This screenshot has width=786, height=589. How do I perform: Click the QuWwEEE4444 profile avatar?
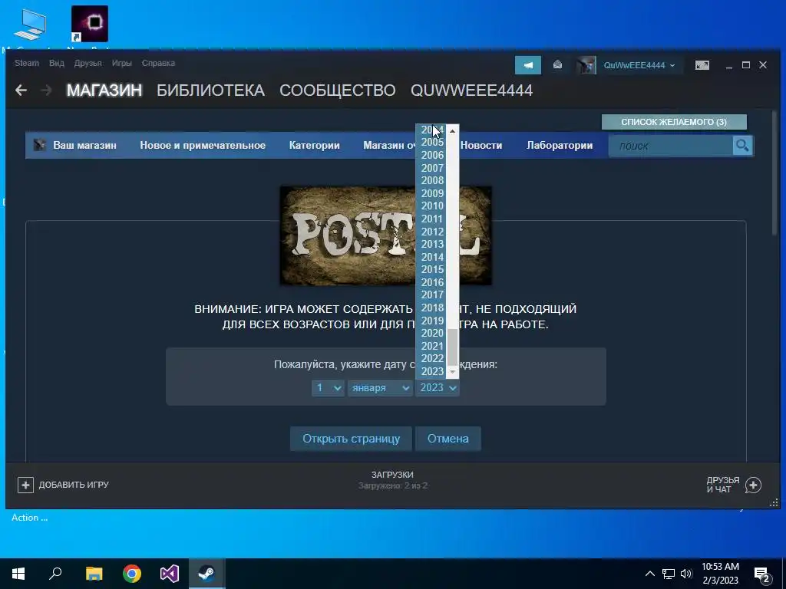click(x=586, y=65)
